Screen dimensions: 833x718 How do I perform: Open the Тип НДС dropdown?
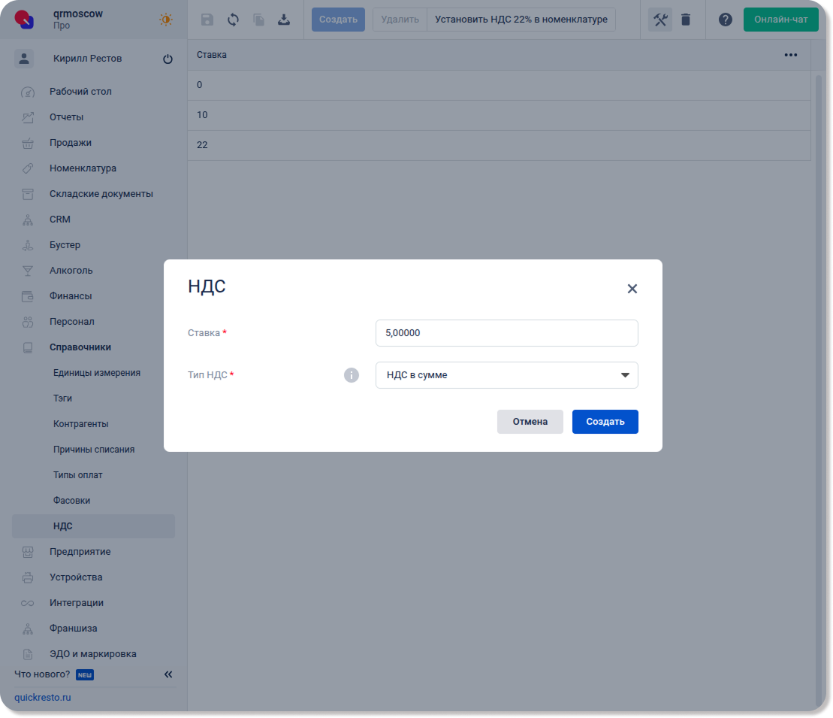click(506, 375)
